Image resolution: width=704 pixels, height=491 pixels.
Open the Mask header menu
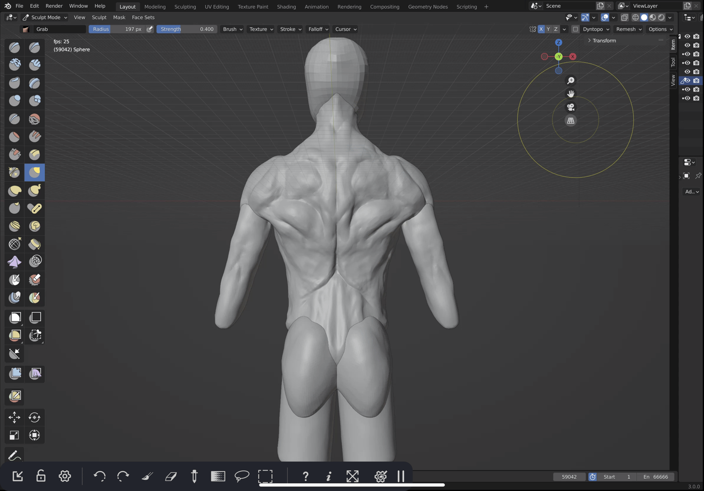pos(119,17)
